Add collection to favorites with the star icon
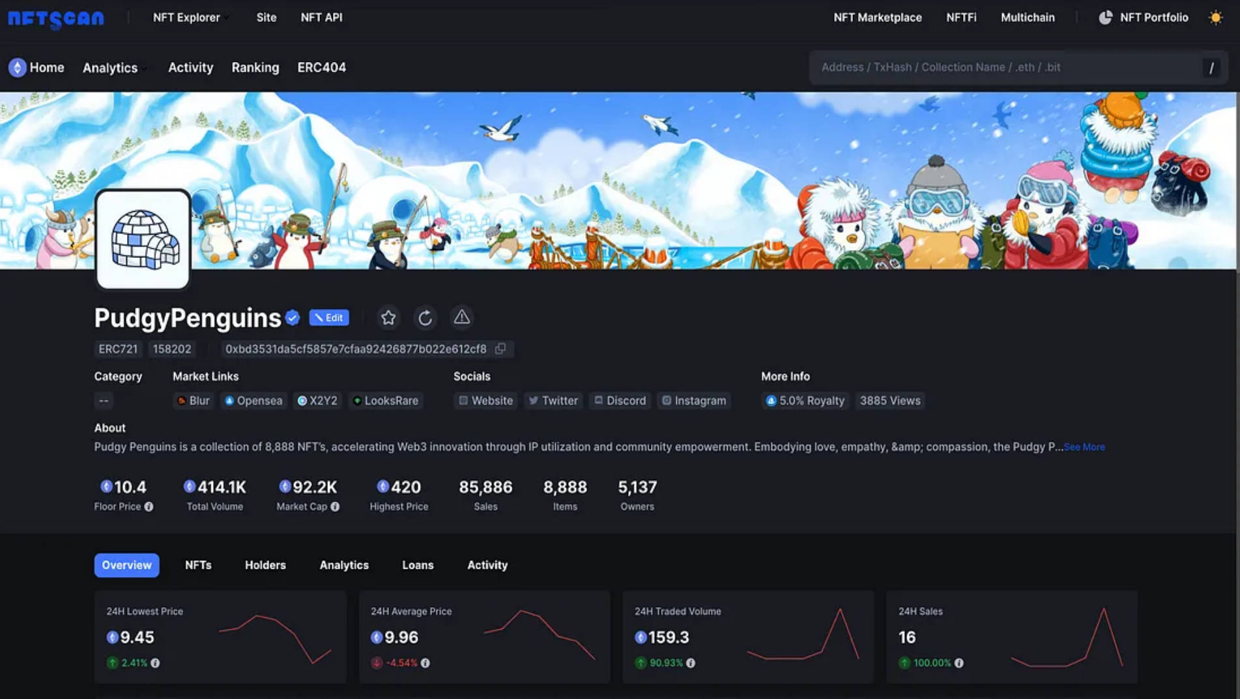The height and width of the screenshot is (699, 1240). click(x=388, y=318)
